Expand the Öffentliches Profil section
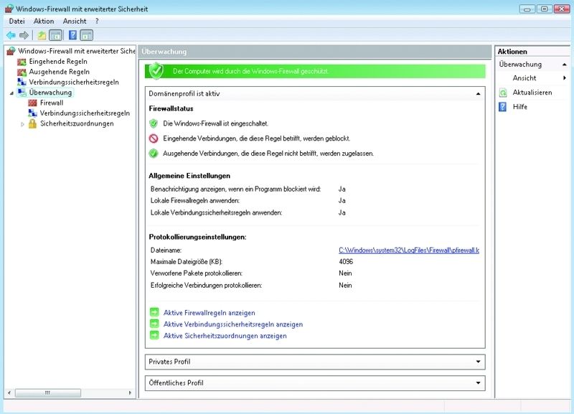Screen dimensions: 574x414 click(478, 383)
